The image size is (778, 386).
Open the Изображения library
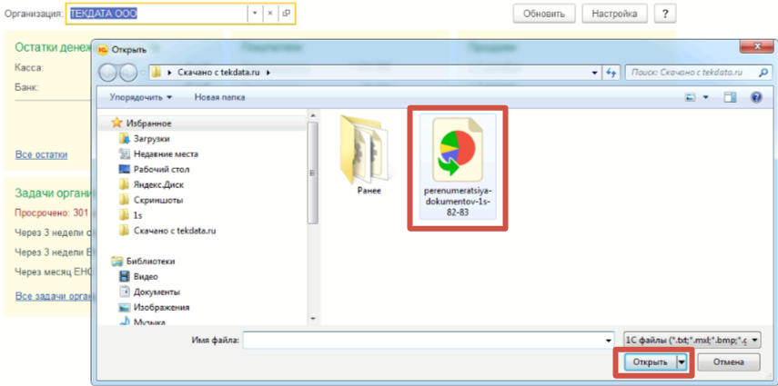(161, 307)
